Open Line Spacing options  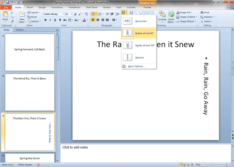[118, 14]
